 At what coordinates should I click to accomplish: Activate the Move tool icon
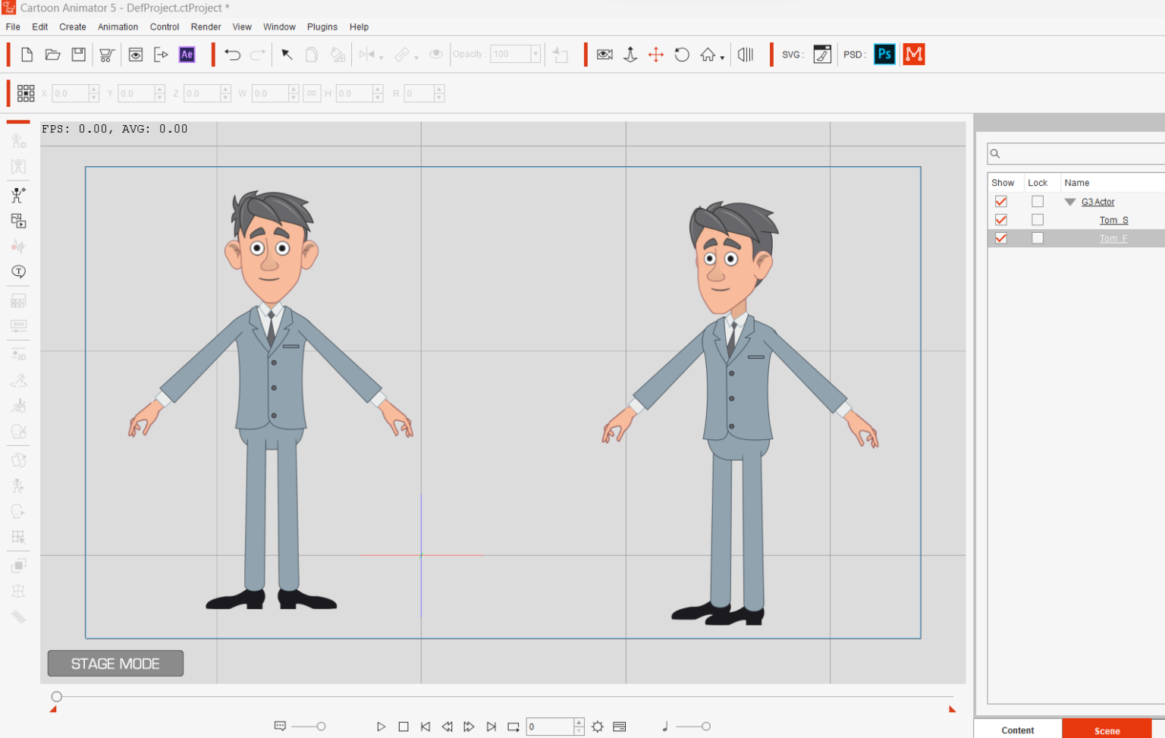(x=656, y=54)
